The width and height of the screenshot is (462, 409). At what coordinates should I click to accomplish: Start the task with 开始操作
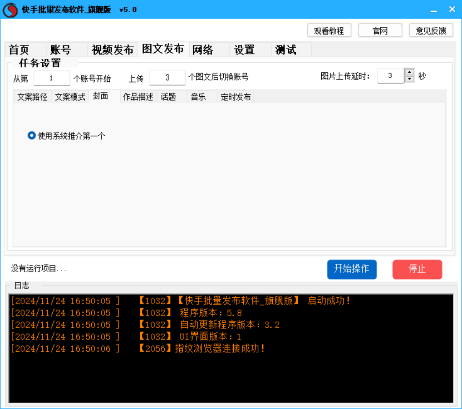click(x=352, y=269)
